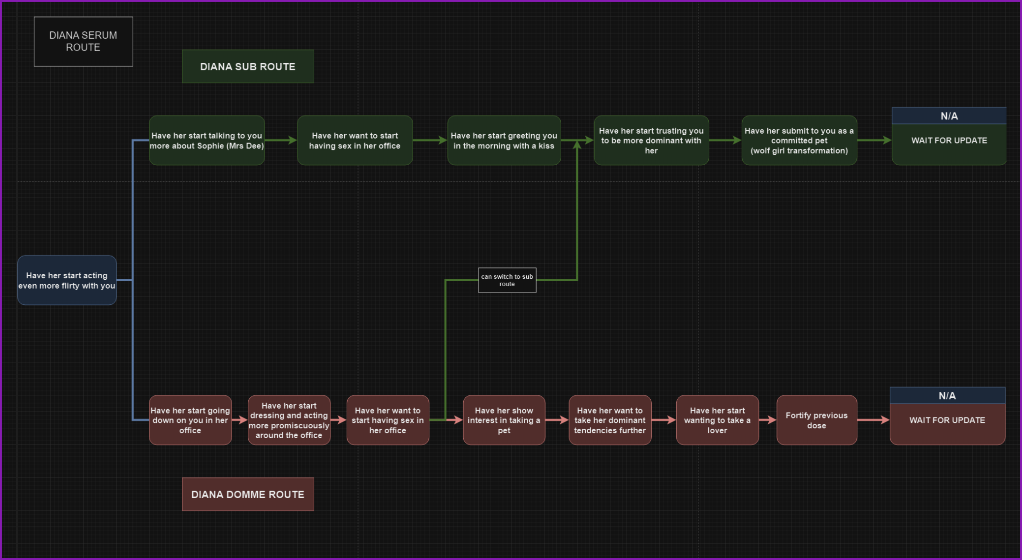Image resolution: width=1022 pixels, height=560 pixels.
Task: Click the first red domme route node
Action: tap(190, 420)
